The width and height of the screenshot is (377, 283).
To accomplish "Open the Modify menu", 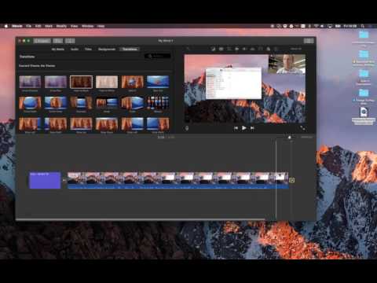I will (61, 26).
